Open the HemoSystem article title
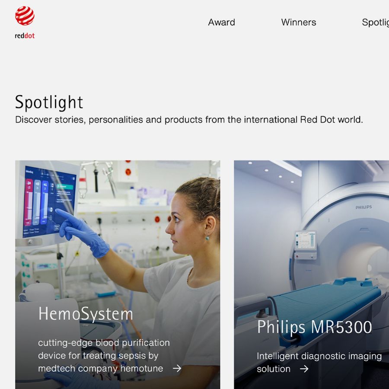The height and width of the screenshot is (389, 389). click(86, 314)
